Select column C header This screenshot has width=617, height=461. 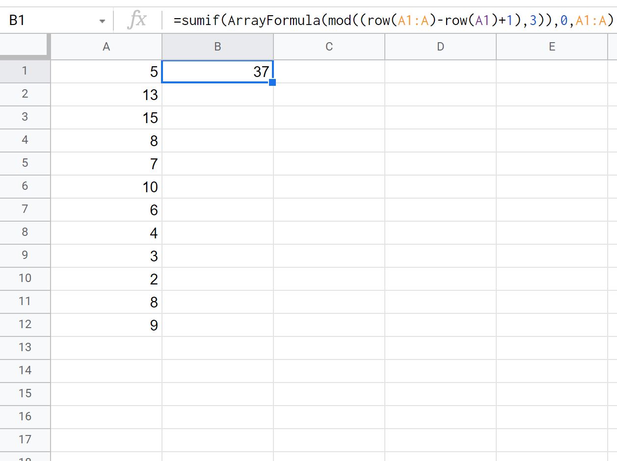point(329,47)
